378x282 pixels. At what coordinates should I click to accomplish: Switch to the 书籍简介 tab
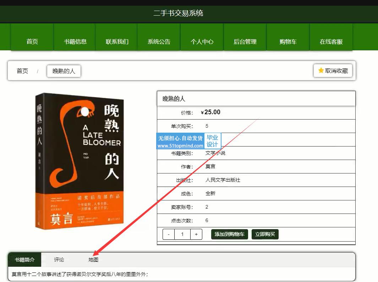(x=24, y=260)
